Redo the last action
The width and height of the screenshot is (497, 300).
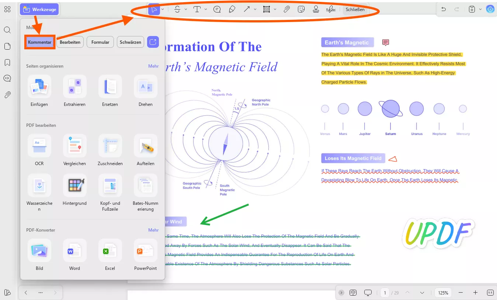pyautogui.click(x=457, y=9)
